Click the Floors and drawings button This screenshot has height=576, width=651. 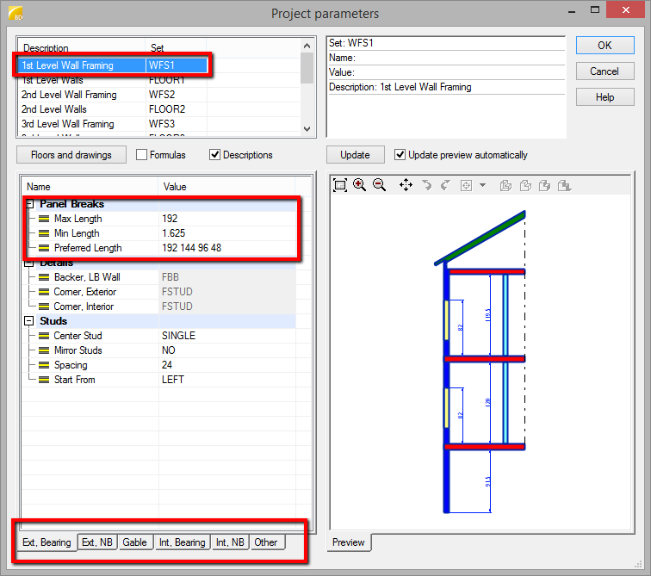point(71,155)
